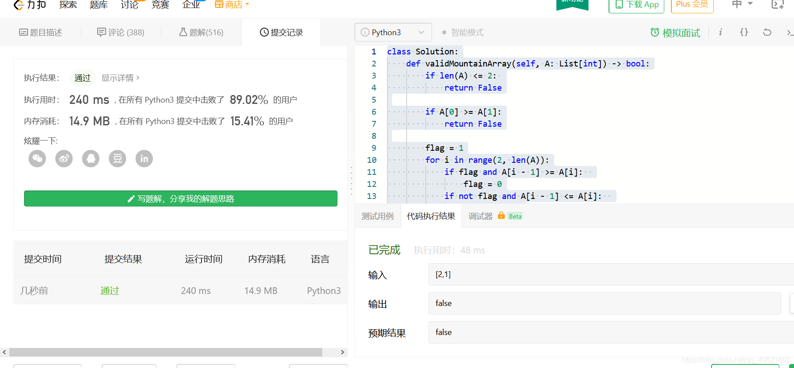Click the horizontal scrollbar left arrow
This screenshot has width=794, height=368.
point(4,352)
